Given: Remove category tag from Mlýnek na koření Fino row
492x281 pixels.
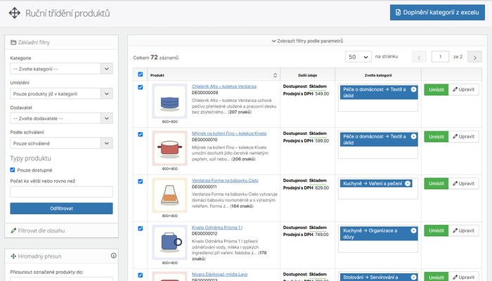Looking at the screenshot, I should coord(413,136).
